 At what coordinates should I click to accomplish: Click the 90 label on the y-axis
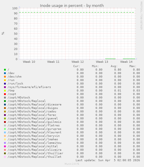(x=16, y=13)
